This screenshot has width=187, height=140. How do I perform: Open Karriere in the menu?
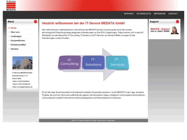coord(15,49)
